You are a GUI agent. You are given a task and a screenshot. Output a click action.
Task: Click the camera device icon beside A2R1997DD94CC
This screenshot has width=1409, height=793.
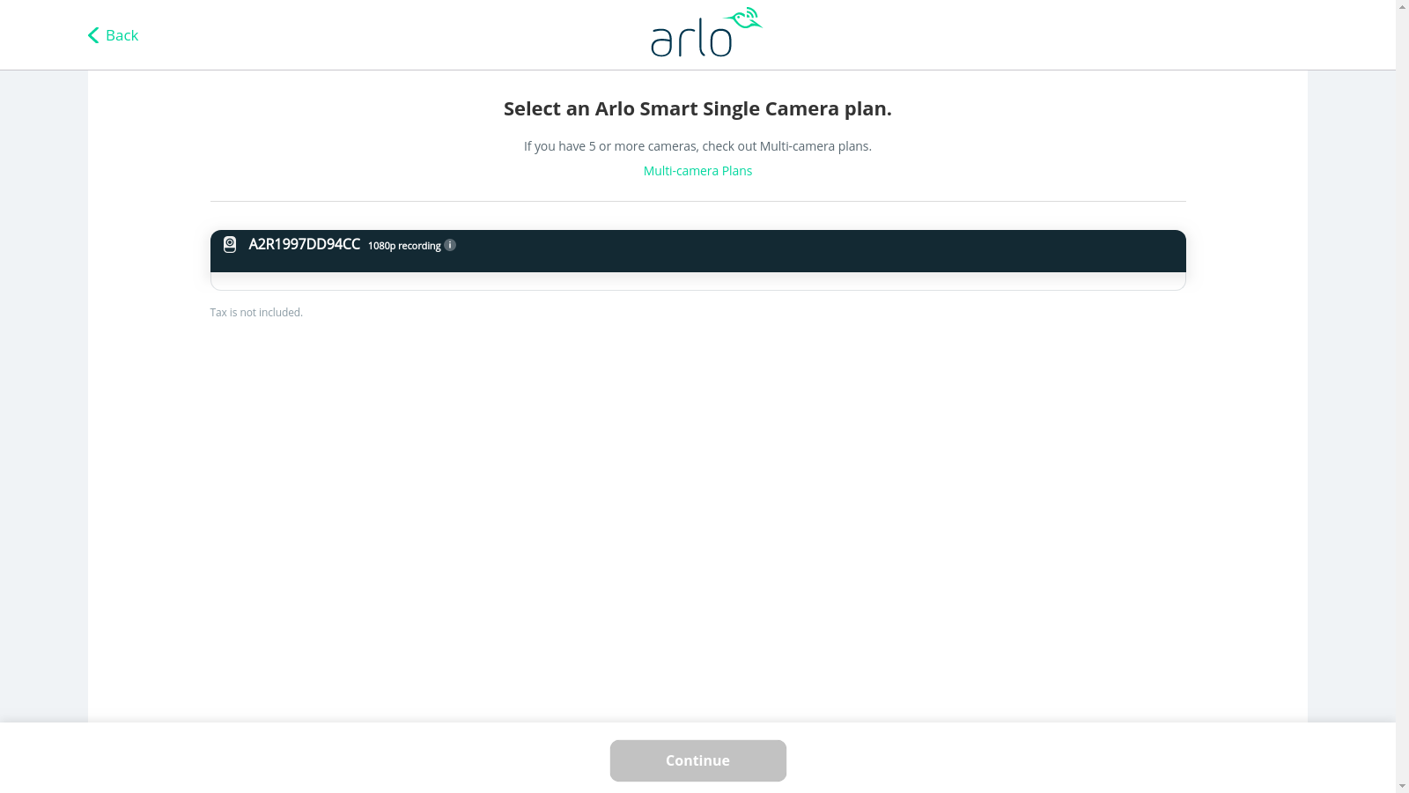[x=230, y=244]
